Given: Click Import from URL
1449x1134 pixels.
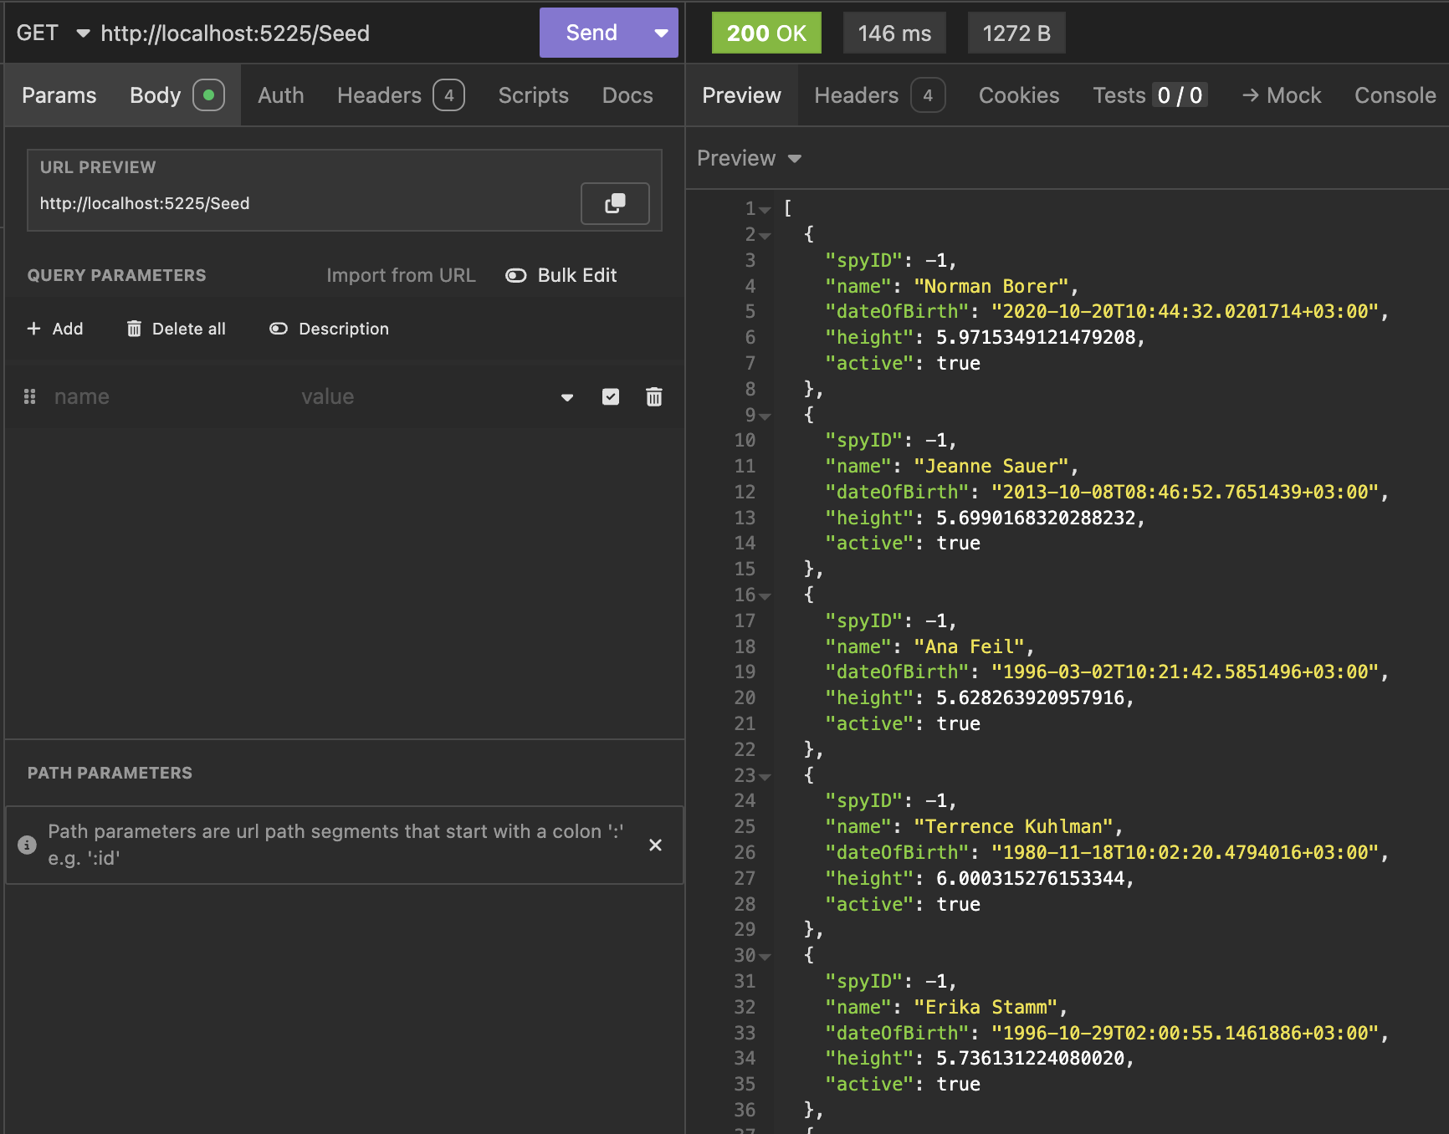Looking at the screenshot, I should coord(400,275).
